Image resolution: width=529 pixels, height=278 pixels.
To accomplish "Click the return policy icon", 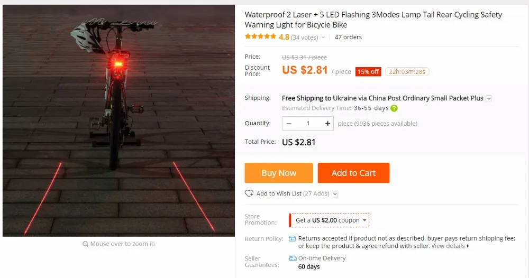I will [292, 238].
